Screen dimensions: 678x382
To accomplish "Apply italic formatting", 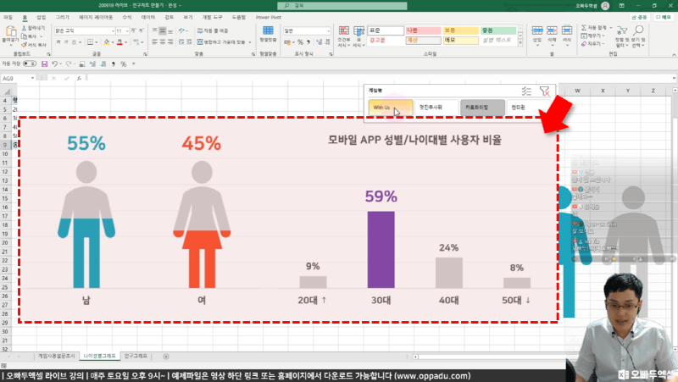I will (x=66, y=42).
